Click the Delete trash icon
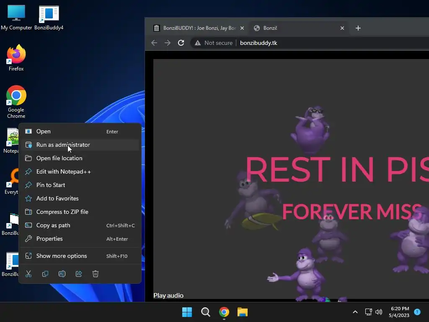The image size is (429, 322). tap(96, 274)
